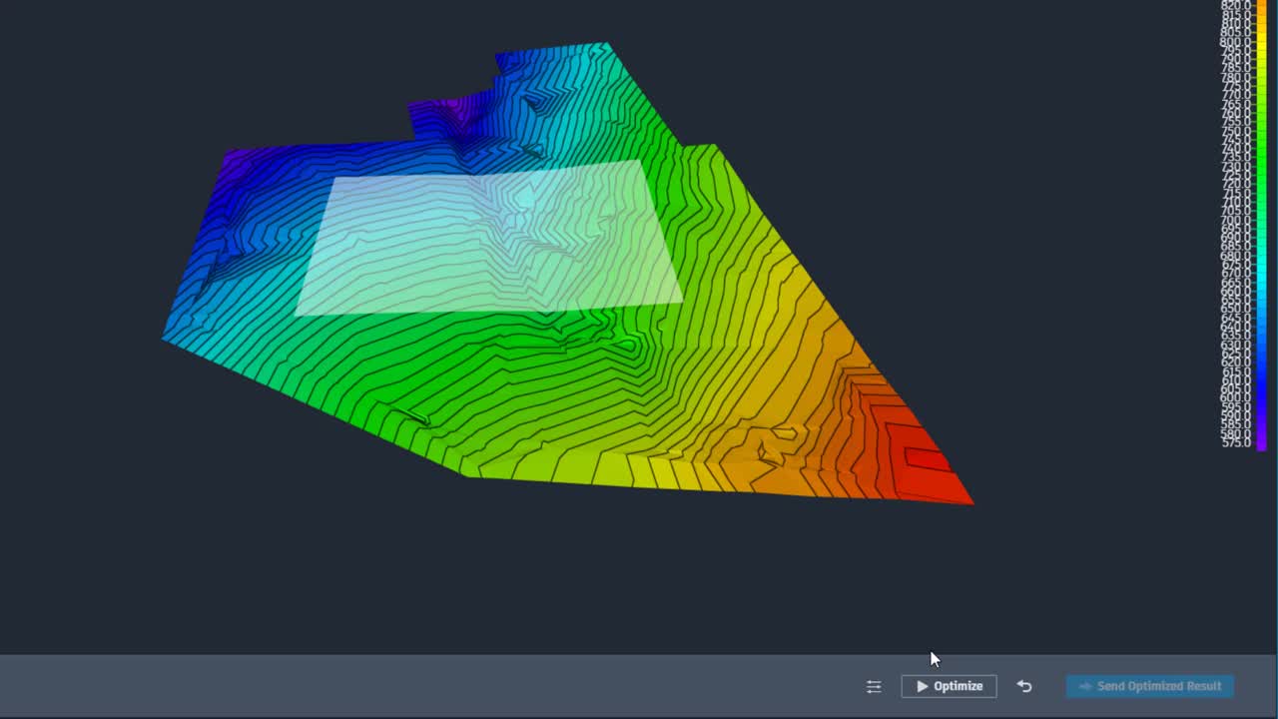This screenshot has width=1278, height=719.
Task: Select the white rectangular site boundary overlay
Action: [489, 235]
